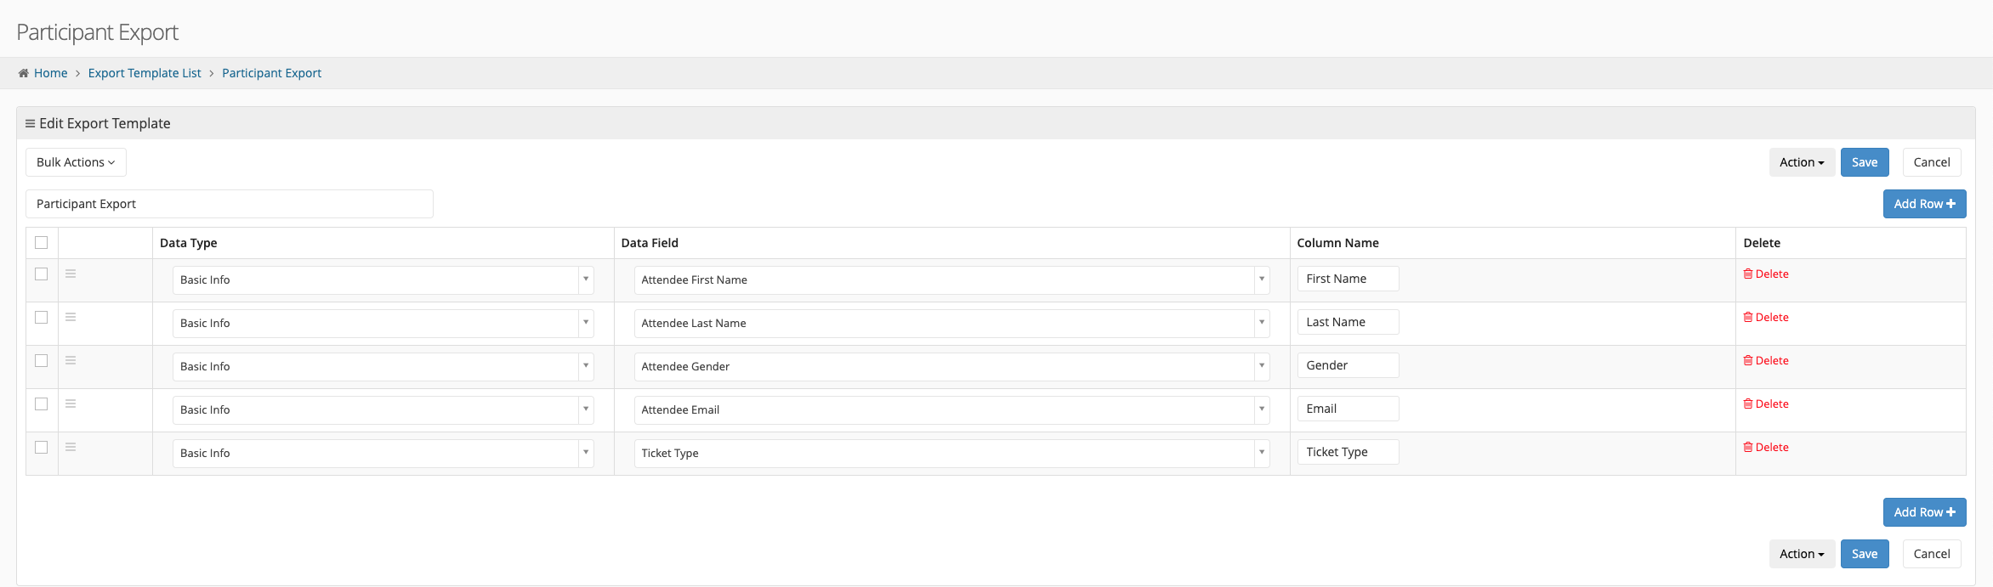Open the Ticket Type data field dropdown

(951, 453)
